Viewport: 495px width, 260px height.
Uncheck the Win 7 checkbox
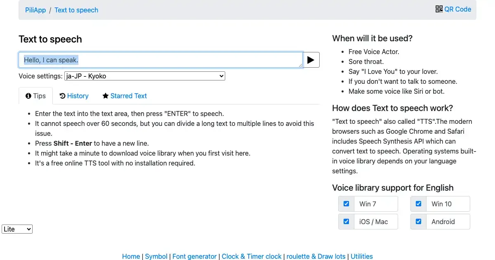click(x=346, y=204)
